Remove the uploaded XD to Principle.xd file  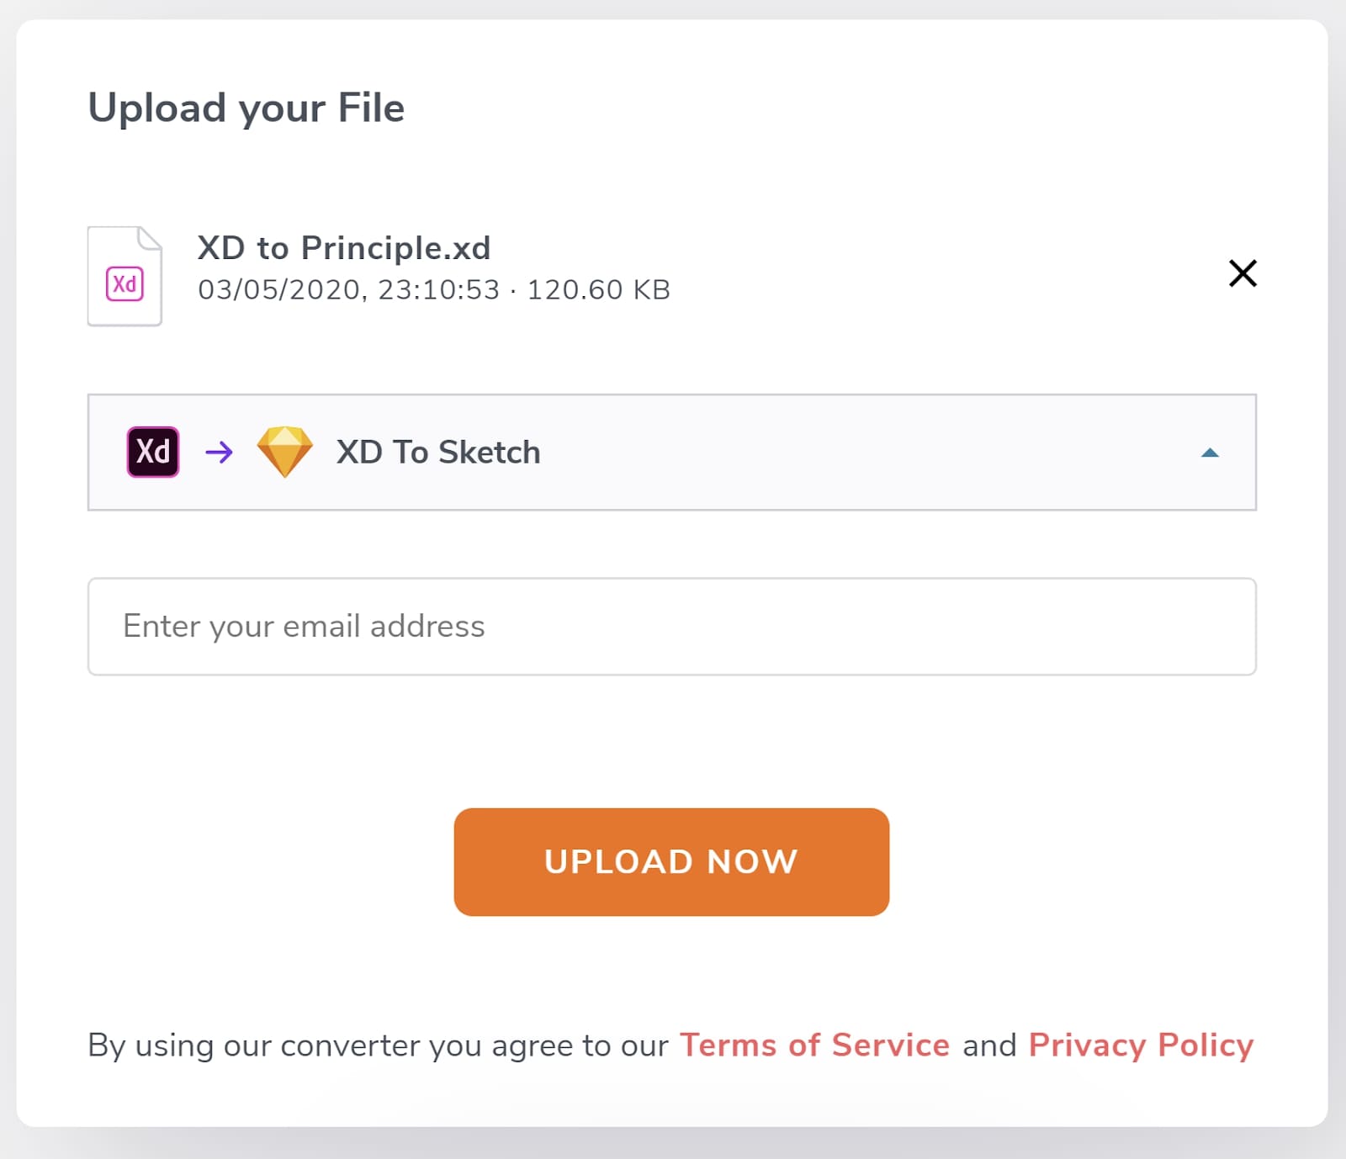coord(1243,273)
